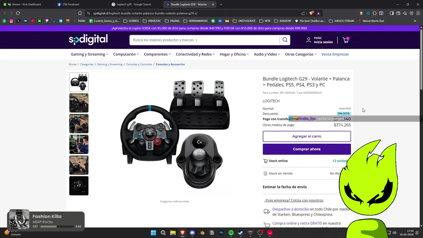
Task: Expand the Otras Categorías dropdown
Action: [x=301, y=54]
